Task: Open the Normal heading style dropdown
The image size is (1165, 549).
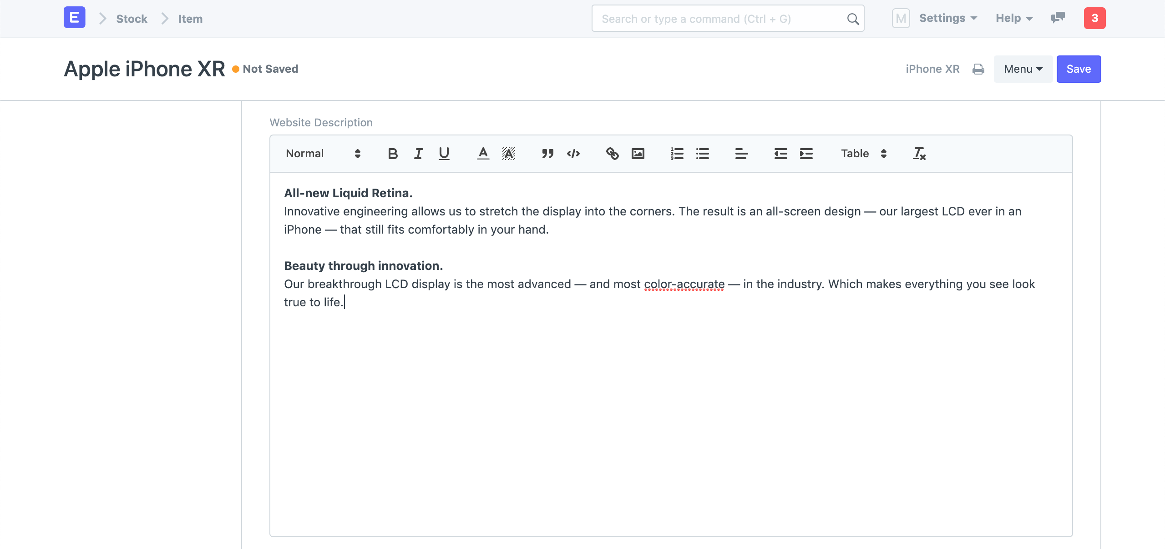Action: pyautogui.click(x=323, y=154)
